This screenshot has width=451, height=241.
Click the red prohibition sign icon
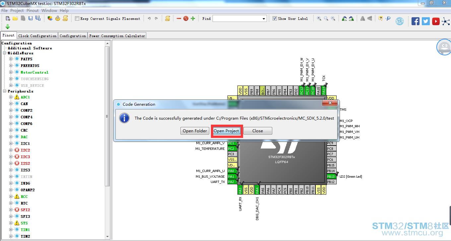(186, 19)
